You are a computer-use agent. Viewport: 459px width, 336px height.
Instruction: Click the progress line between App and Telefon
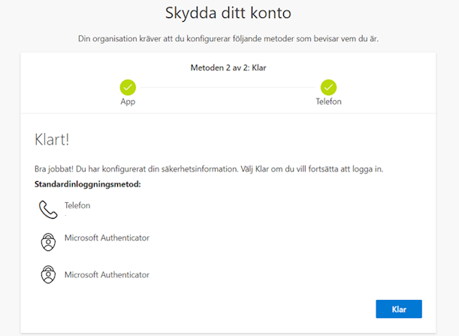click(x=228, y=87)
